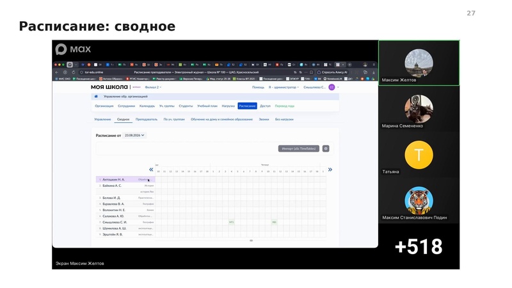512x288 pixels.
Task: Reload the page in the browser toolbar
Action: click(73, 72)
